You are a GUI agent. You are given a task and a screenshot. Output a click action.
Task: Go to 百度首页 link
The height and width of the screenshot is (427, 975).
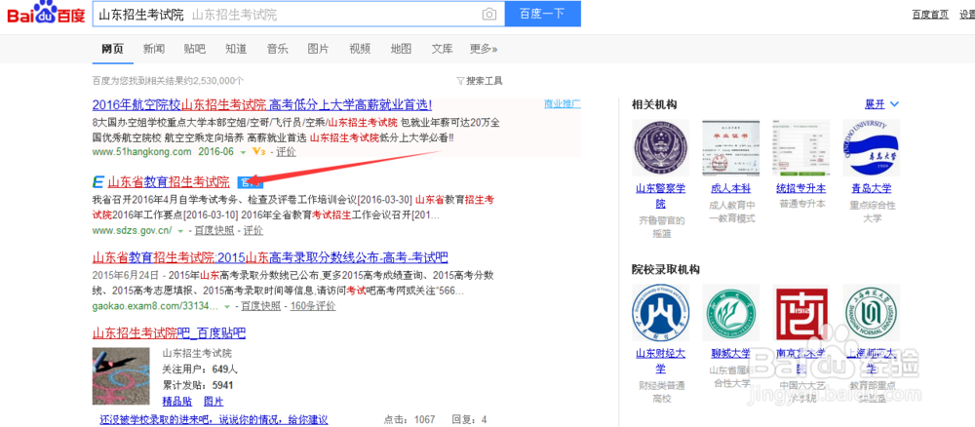[x=930, y=15]
